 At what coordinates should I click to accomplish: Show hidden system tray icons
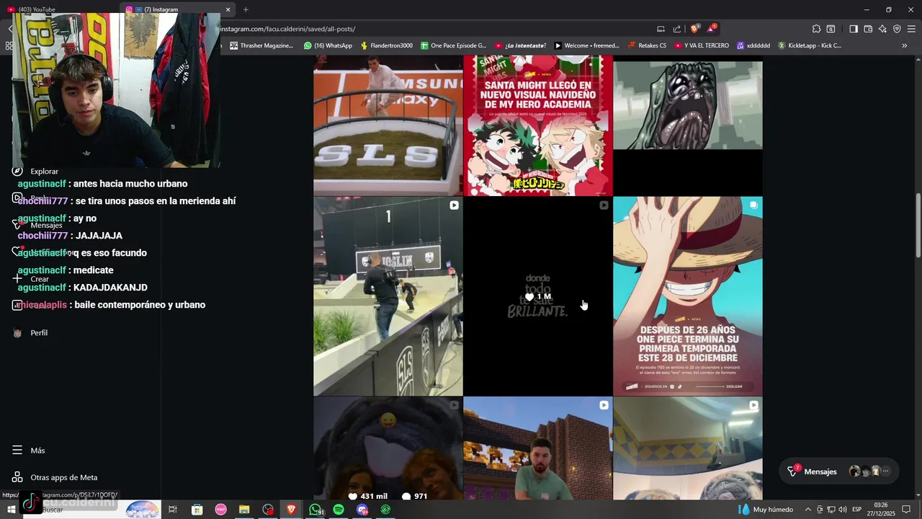(x=807, y=510)
